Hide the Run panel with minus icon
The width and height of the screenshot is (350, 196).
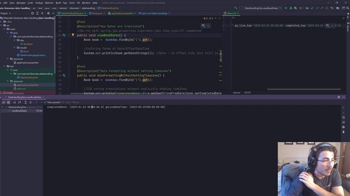click(344, 97)
